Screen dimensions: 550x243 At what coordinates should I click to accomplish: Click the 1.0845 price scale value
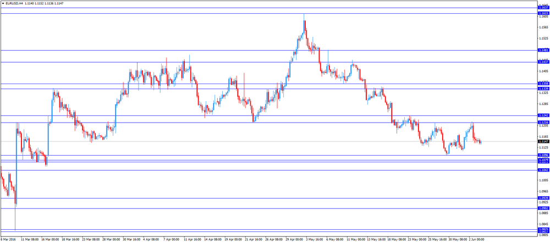tap(543, 224)
